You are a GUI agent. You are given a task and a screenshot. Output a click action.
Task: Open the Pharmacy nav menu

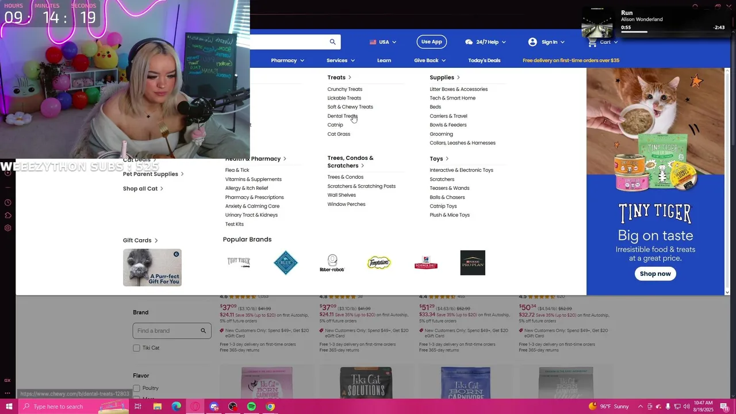pyautogui.click(x=287, y=60)
